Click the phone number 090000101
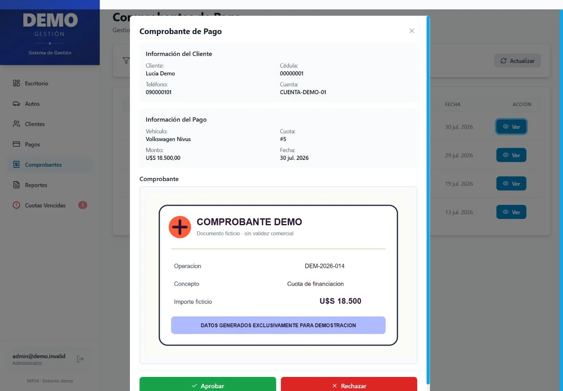Viewport: 563px width, 391px height. pos(159,92)
